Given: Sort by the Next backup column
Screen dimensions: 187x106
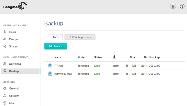Looking at the screenshot, I should [152, 58].
